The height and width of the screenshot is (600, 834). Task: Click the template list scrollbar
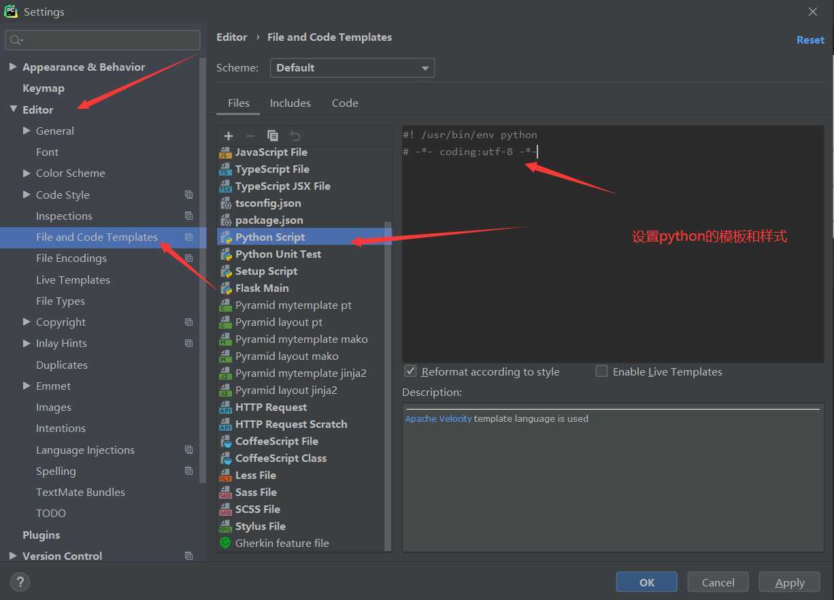coord(388,386)
